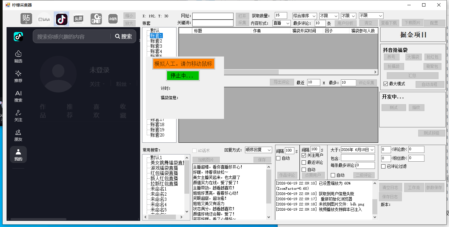Click reply phrase 姐姐又美又有活力
The height and width of the screenshot is (227, 449).
[x=209, y=203]
